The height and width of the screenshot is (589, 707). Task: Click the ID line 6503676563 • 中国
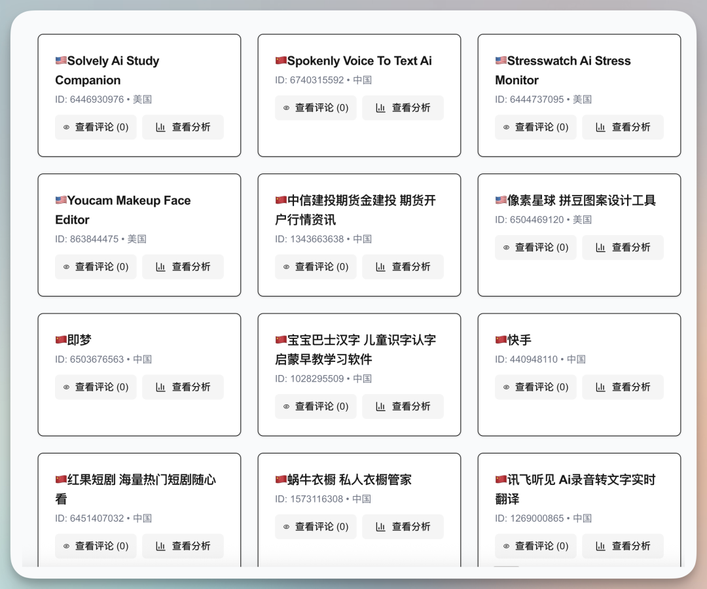coord(103,359)
